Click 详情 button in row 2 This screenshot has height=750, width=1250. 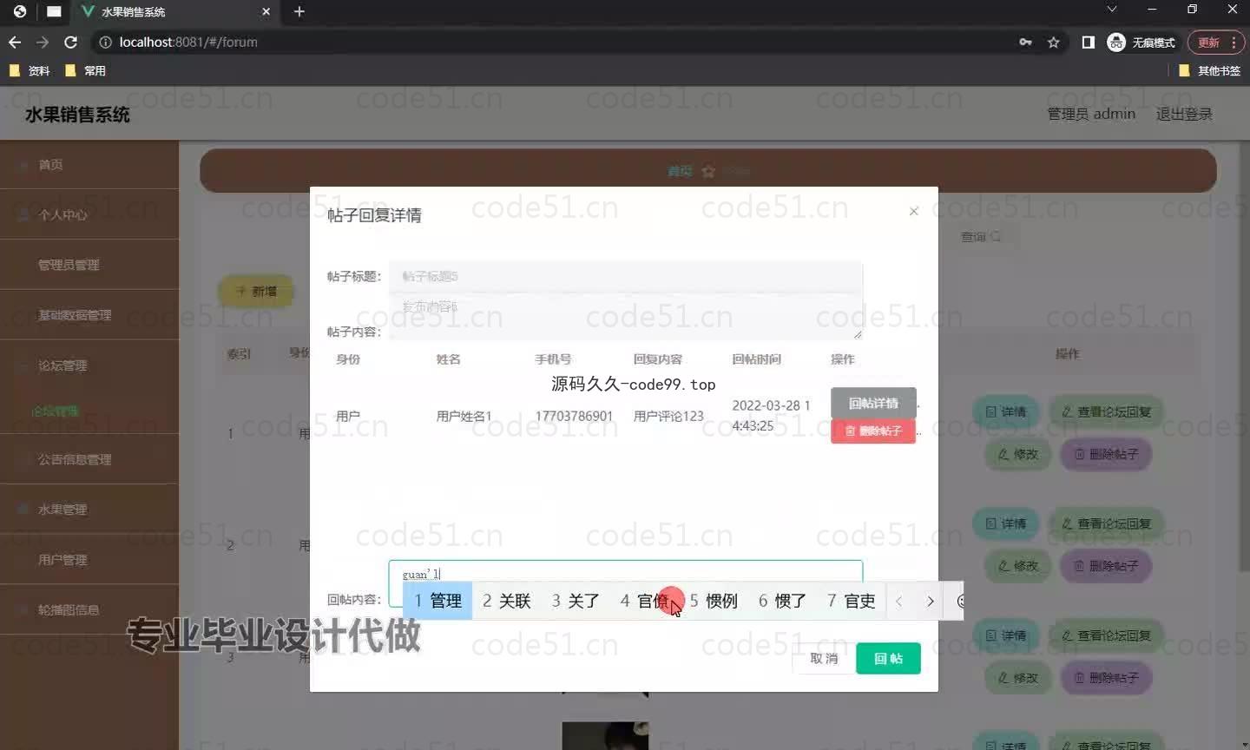point(1005,523)
